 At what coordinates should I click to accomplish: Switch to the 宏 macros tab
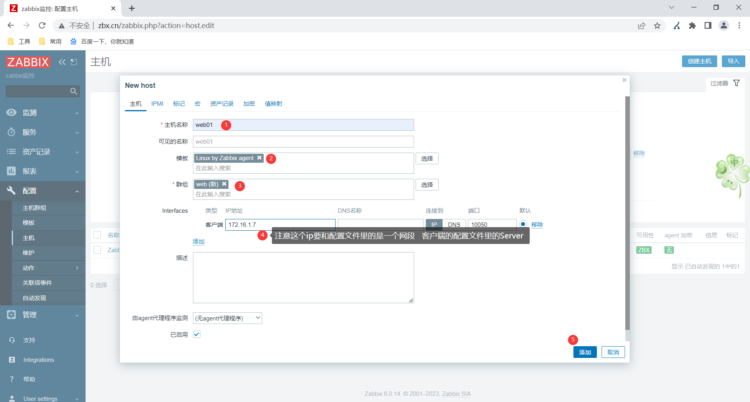coord(198,103)
